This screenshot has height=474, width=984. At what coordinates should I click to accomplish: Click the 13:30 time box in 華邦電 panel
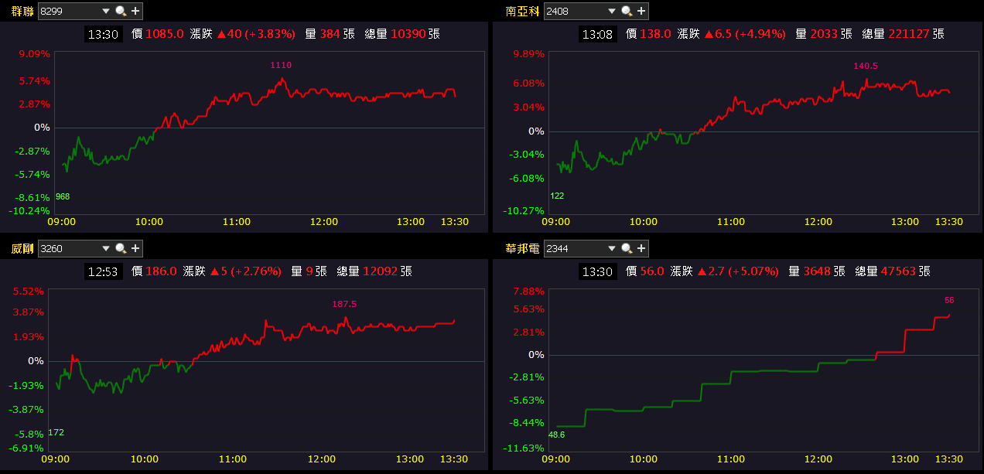(597, 271)
